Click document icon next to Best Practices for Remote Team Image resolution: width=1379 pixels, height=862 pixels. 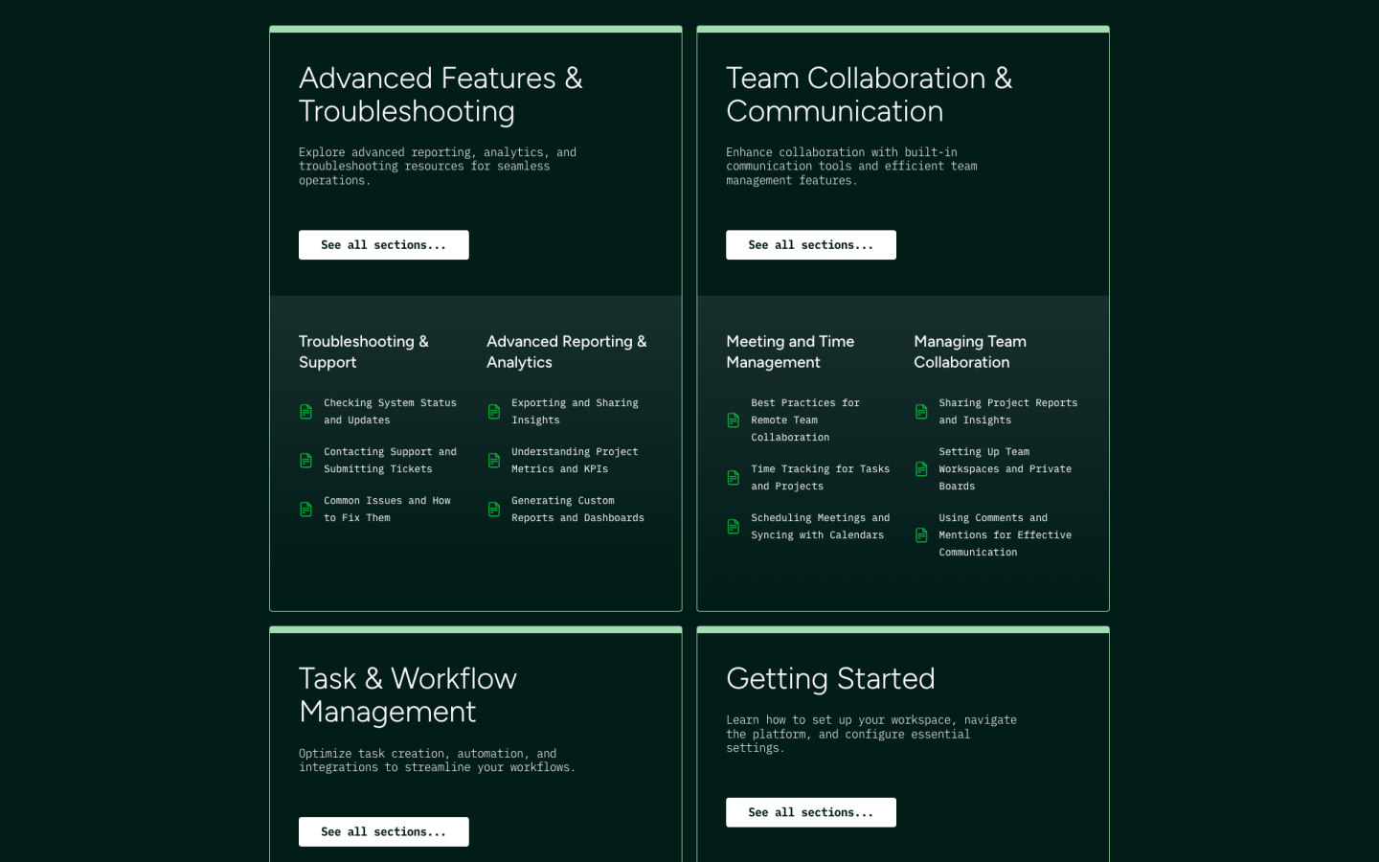[x=734, y=420]
